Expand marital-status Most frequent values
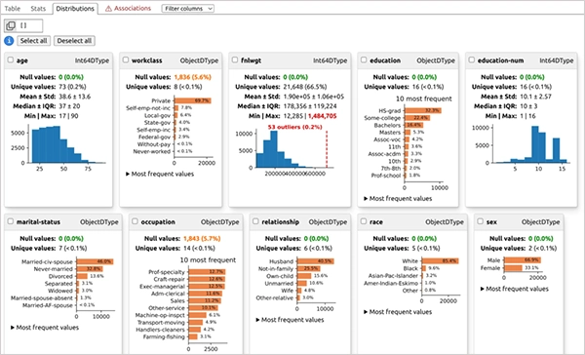This screenshot has height=355, width=585. (x=45, y=328)
